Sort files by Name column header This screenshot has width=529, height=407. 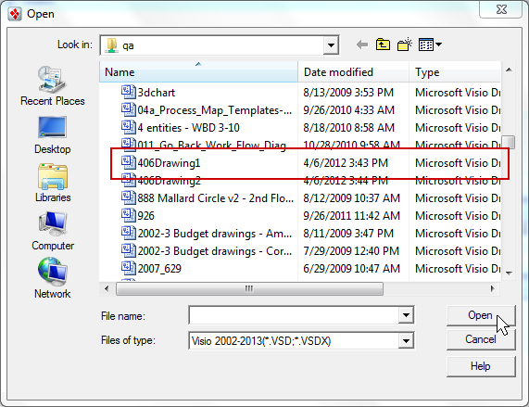(198, 72)
